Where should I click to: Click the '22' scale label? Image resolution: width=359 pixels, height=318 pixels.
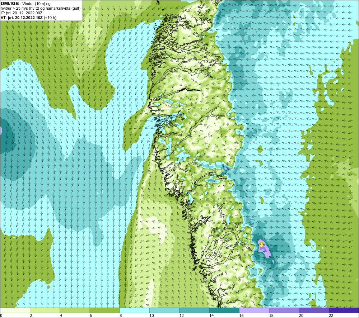[x=331, y=315]
